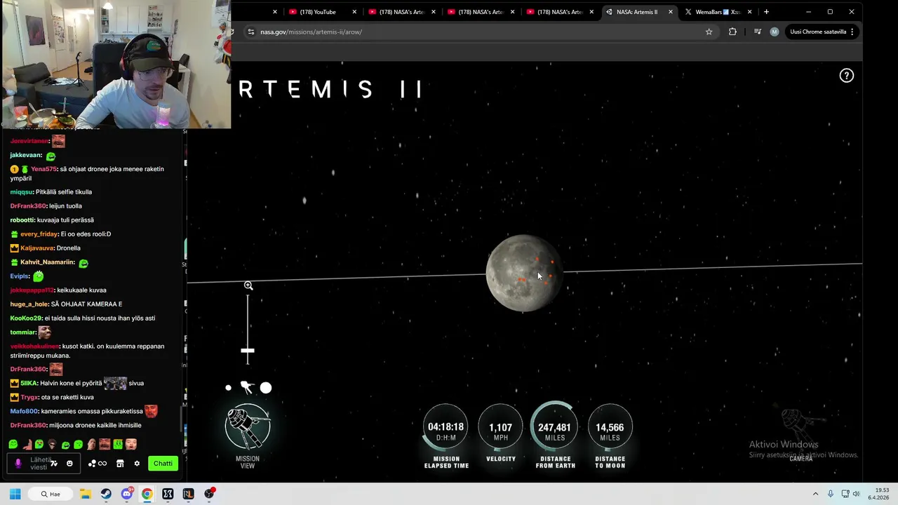
Task: Switch to the YouTube tab
Action: tap(318, 12)
